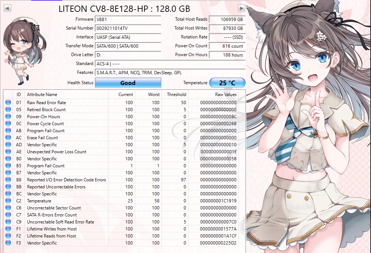Click the ID column header
Viewport: 371px width, 253px height.
19,95
